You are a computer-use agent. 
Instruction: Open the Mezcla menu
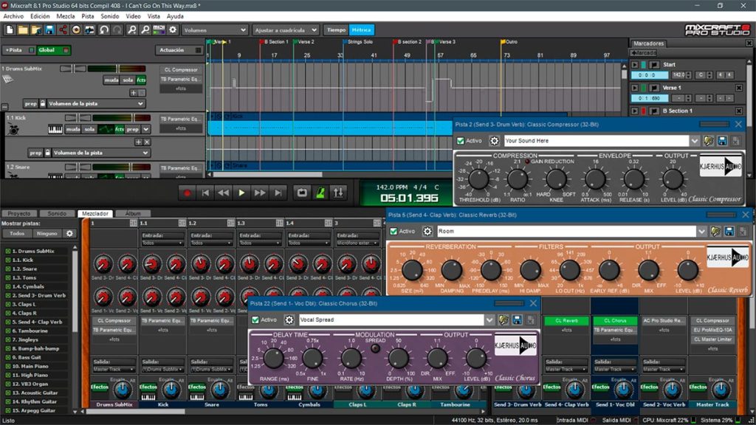(x=66, y=16)
